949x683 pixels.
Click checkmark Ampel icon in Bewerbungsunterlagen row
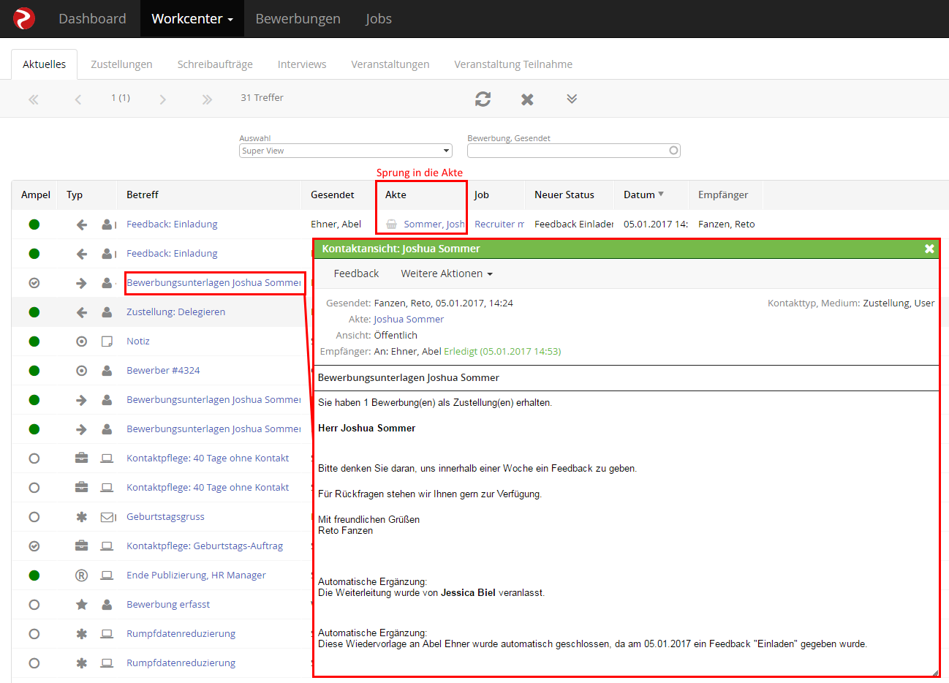tap(34, 283)
